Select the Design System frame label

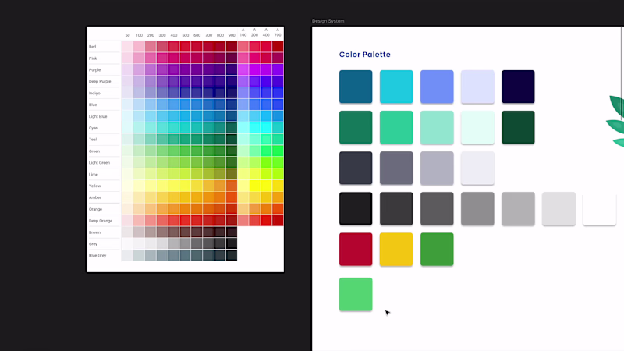point(328,21)
